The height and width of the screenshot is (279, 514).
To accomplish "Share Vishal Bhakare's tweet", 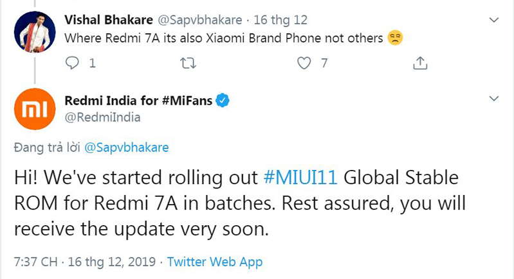I will (x=419, y=63).
